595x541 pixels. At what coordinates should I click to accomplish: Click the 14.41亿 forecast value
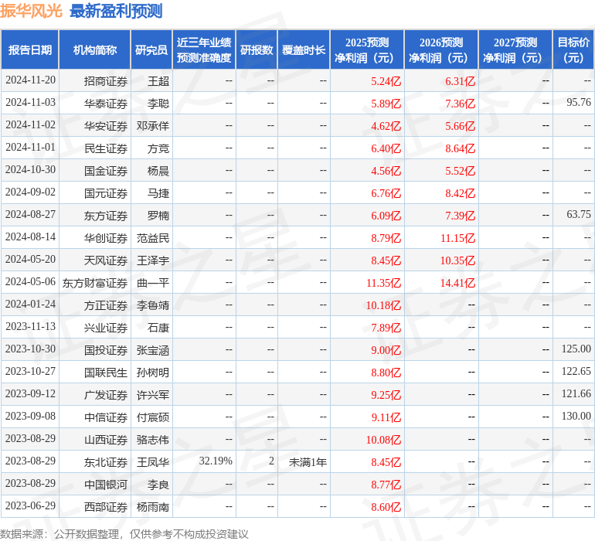click(x=457, y=283)
